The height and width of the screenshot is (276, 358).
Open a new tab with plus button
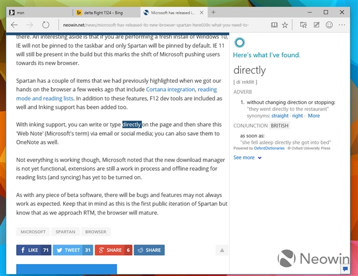pyautogui.click(x=213, y=12)
